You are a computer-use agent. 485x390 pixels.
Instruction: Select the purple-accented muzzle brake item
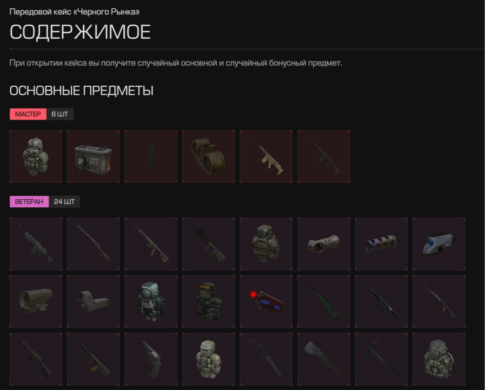382,244
